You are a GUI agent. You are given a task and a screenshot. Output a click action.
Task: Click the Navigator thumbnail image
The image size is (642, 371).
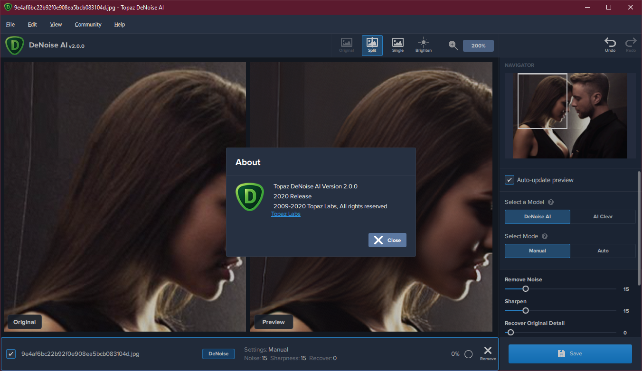(x=570, y=116)
